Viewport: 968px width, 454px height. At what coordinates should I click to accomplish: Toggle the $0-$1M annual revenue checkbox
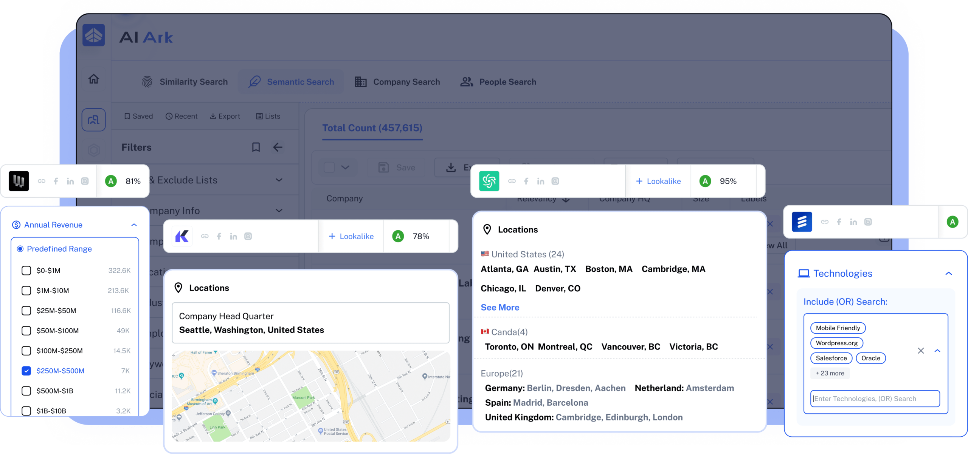click(26, 270)
